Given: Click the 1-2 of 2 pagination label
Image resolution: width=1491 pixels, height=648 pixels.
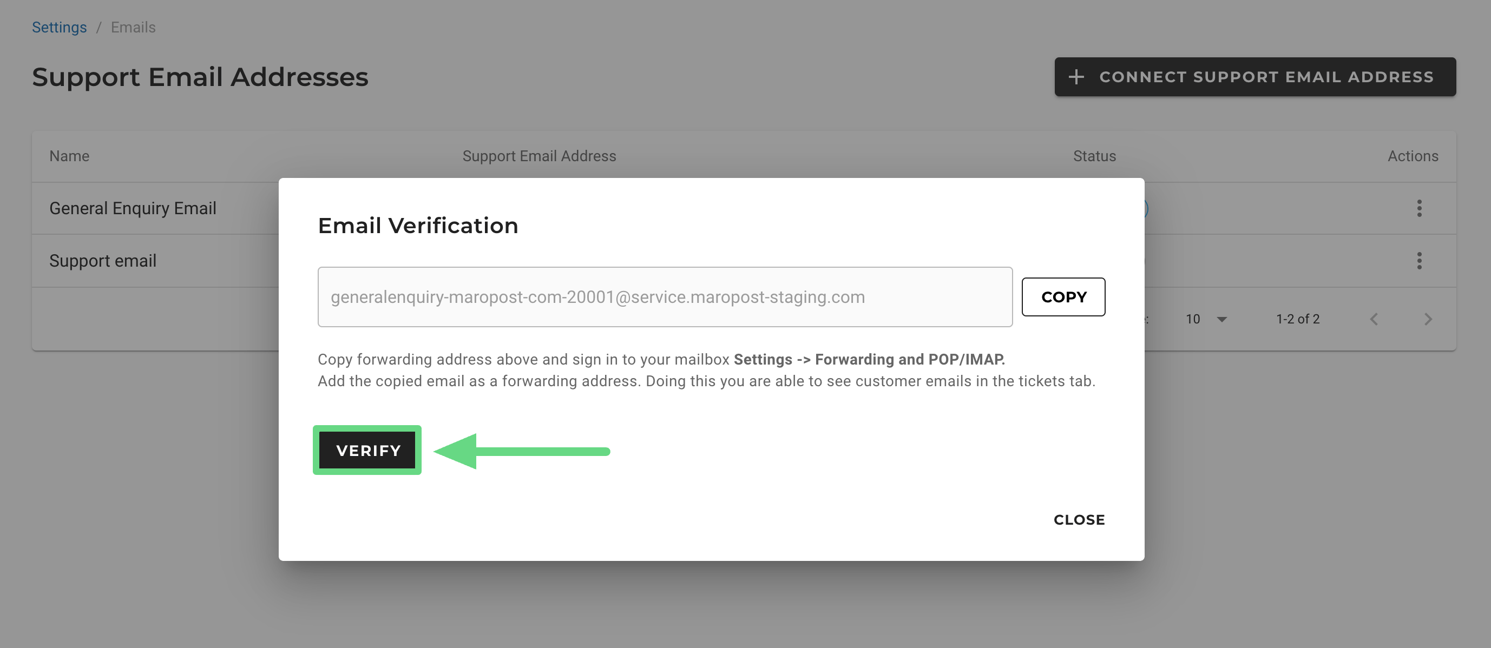Looking at the screenshot, I should tap(1297, 319).
